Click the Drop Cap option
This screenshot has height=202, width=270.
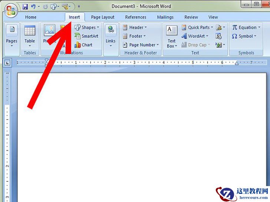point(196,45)
